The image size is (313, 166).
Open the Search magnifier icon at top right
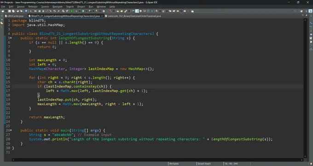(295, 11)
